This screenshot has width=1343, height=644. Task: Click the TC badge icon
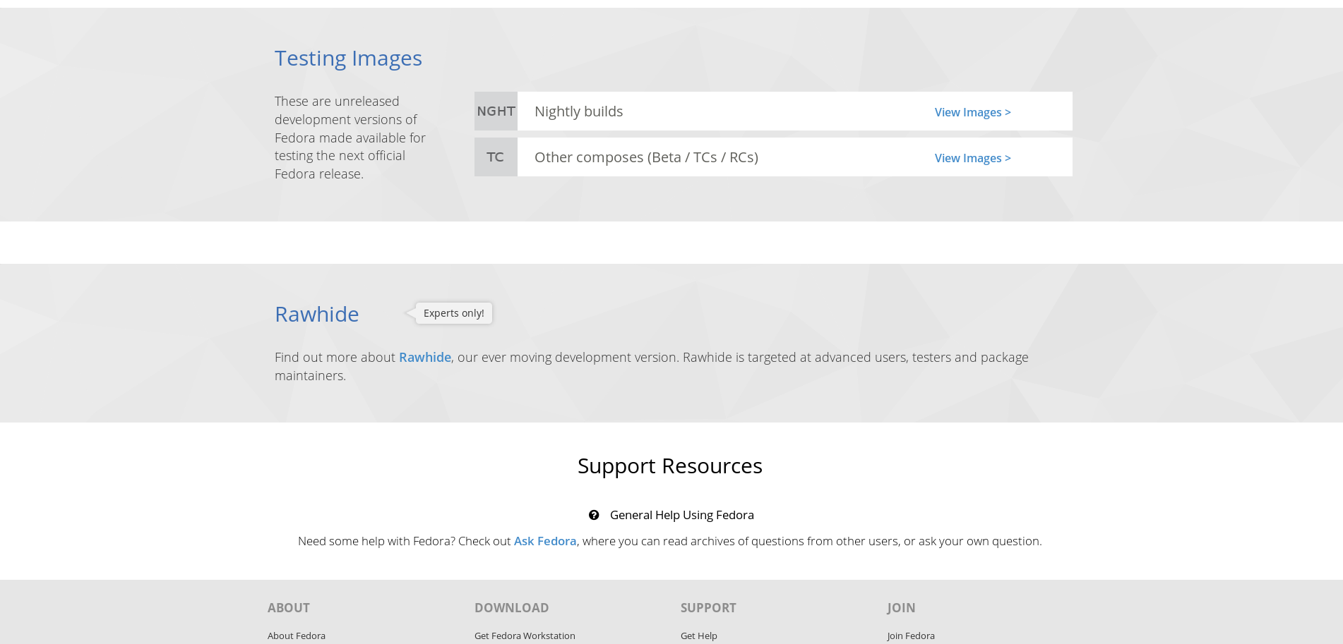coord(496,157)
